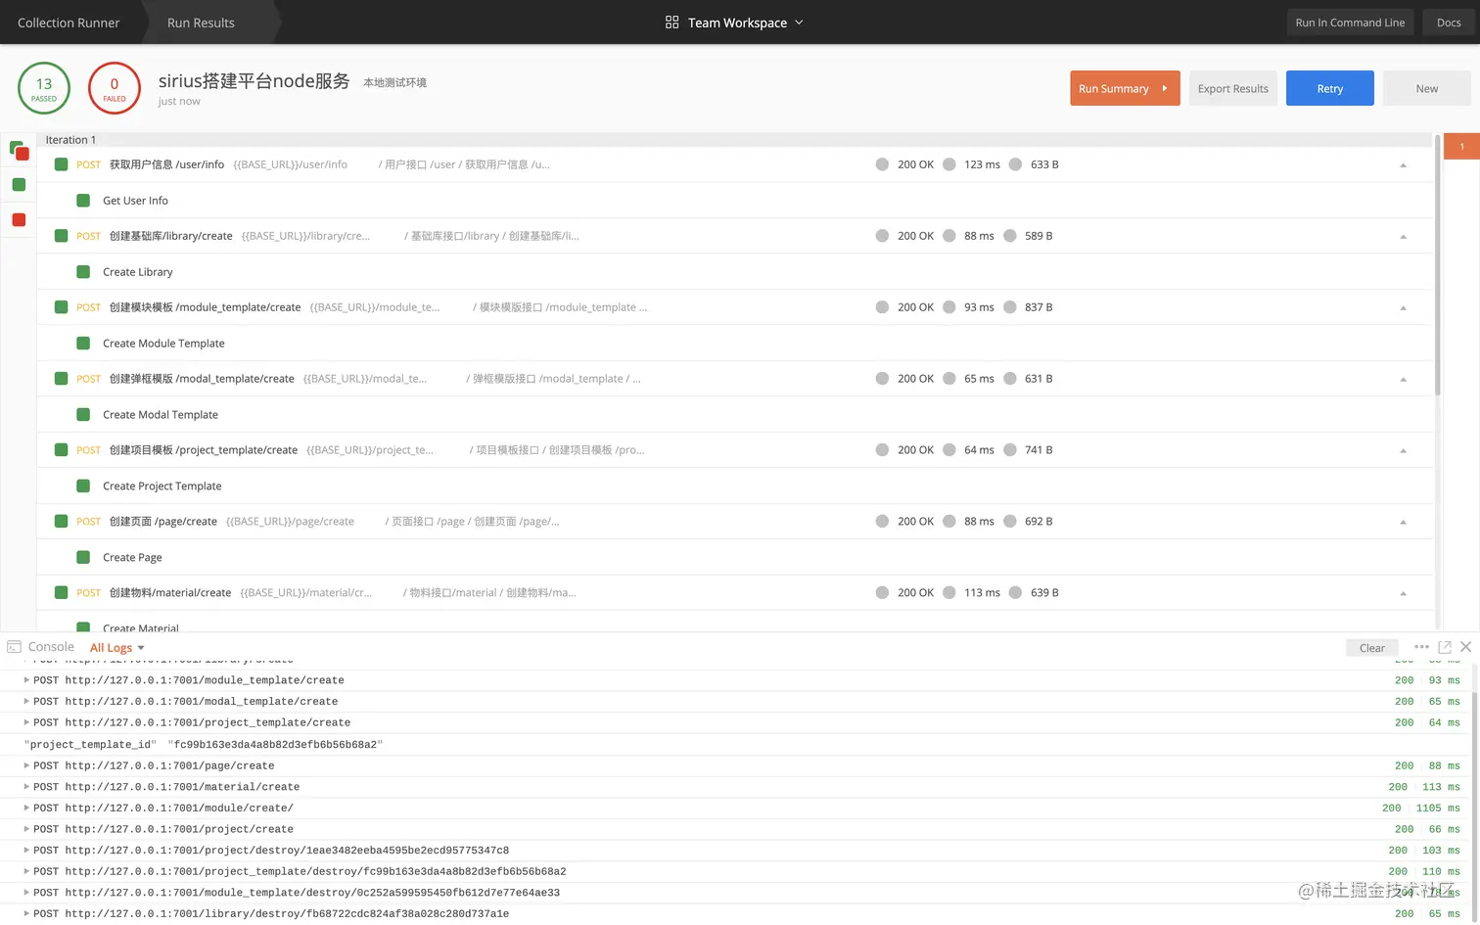Viewport: 1480px width, 925px height.
Task: Collapse the 创建项目模板 /project_template/create row
Action: 1403,451
